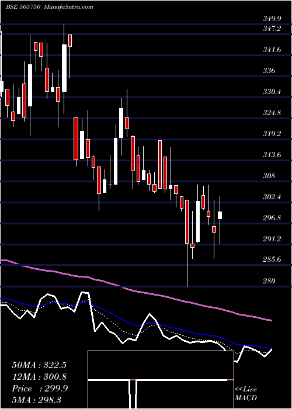The image size is (292, 409).
Task: Click the 5MA : 298.3 readout
Action: click(36, 400)
